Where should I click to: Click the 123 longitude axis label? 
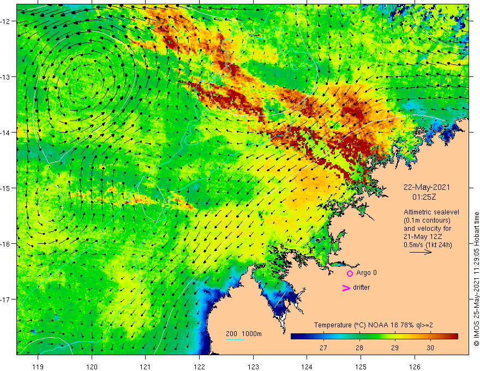click(253, 367)
